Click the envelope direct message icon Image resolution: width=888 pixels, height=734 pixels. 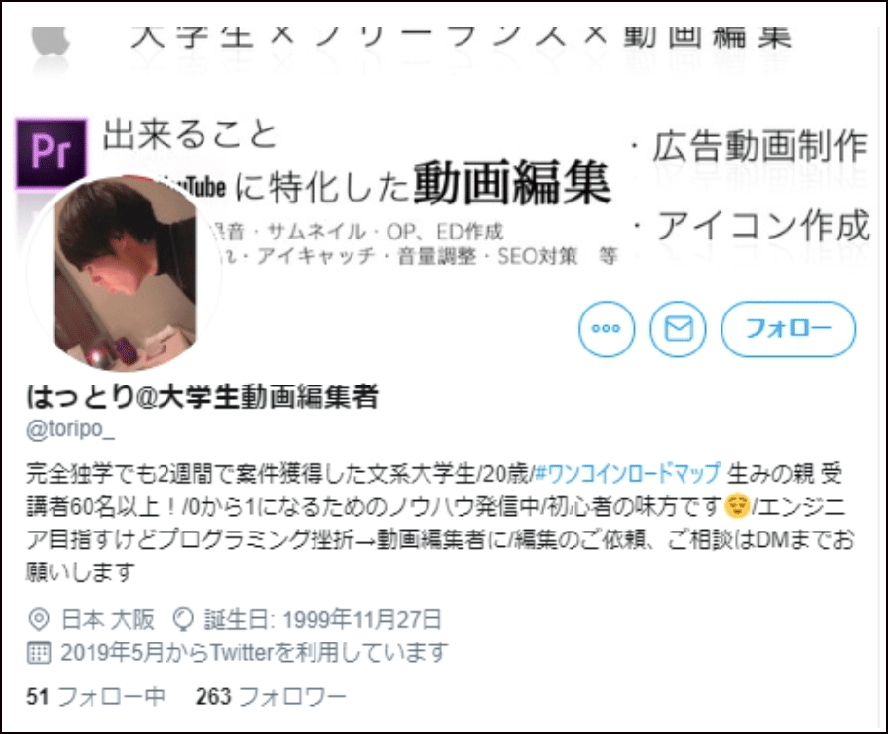pyautogui.click(x=678, y=329)
